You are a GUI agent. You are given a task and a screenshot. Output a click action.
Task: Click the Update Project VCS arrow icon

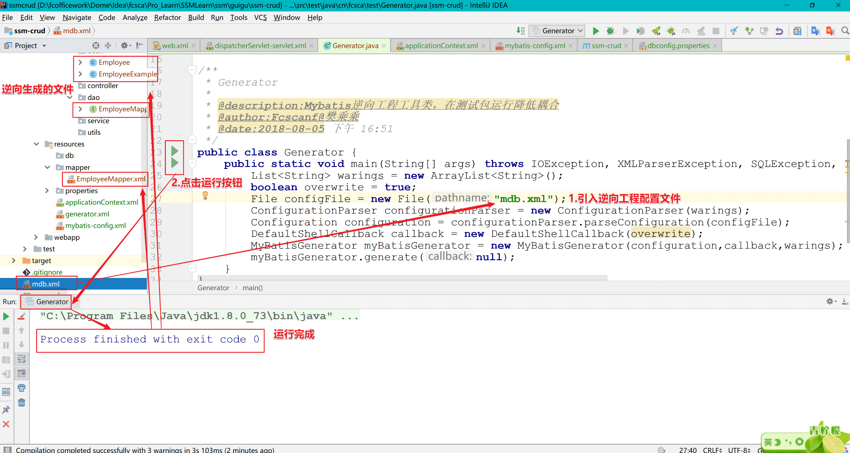[734, 31]
